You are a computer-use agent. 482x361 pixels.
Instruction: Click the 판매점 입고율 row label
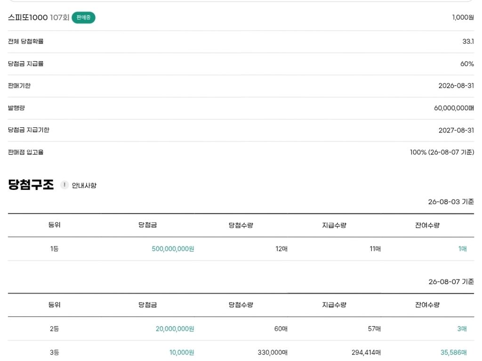[25, 152]
